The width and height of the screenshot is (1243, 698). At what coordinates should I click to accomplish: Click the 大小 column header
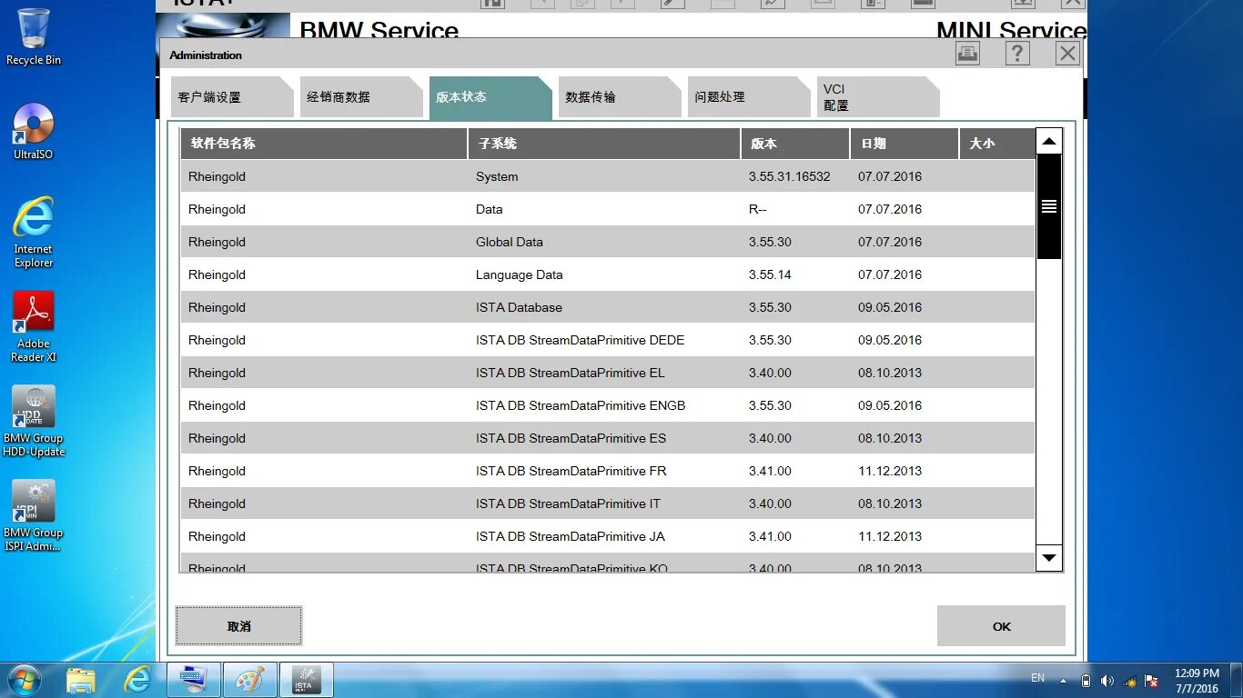click(x=997, y=144)
